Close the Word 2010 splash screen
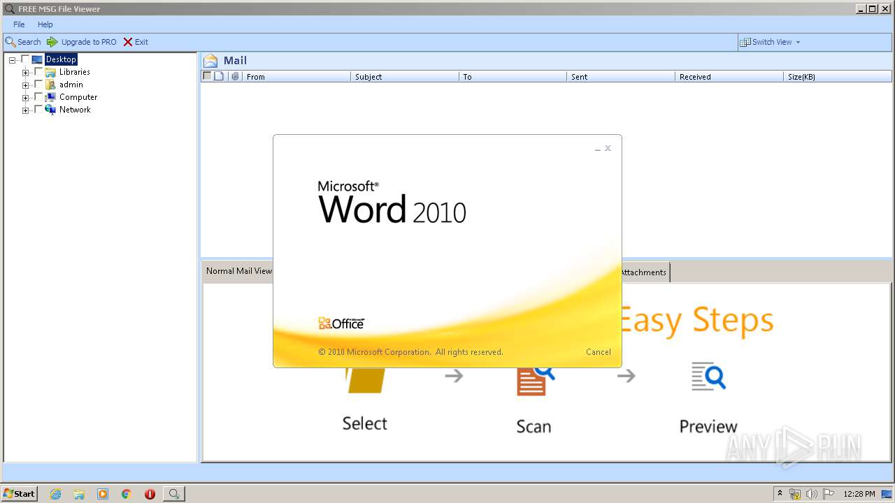 608,148
